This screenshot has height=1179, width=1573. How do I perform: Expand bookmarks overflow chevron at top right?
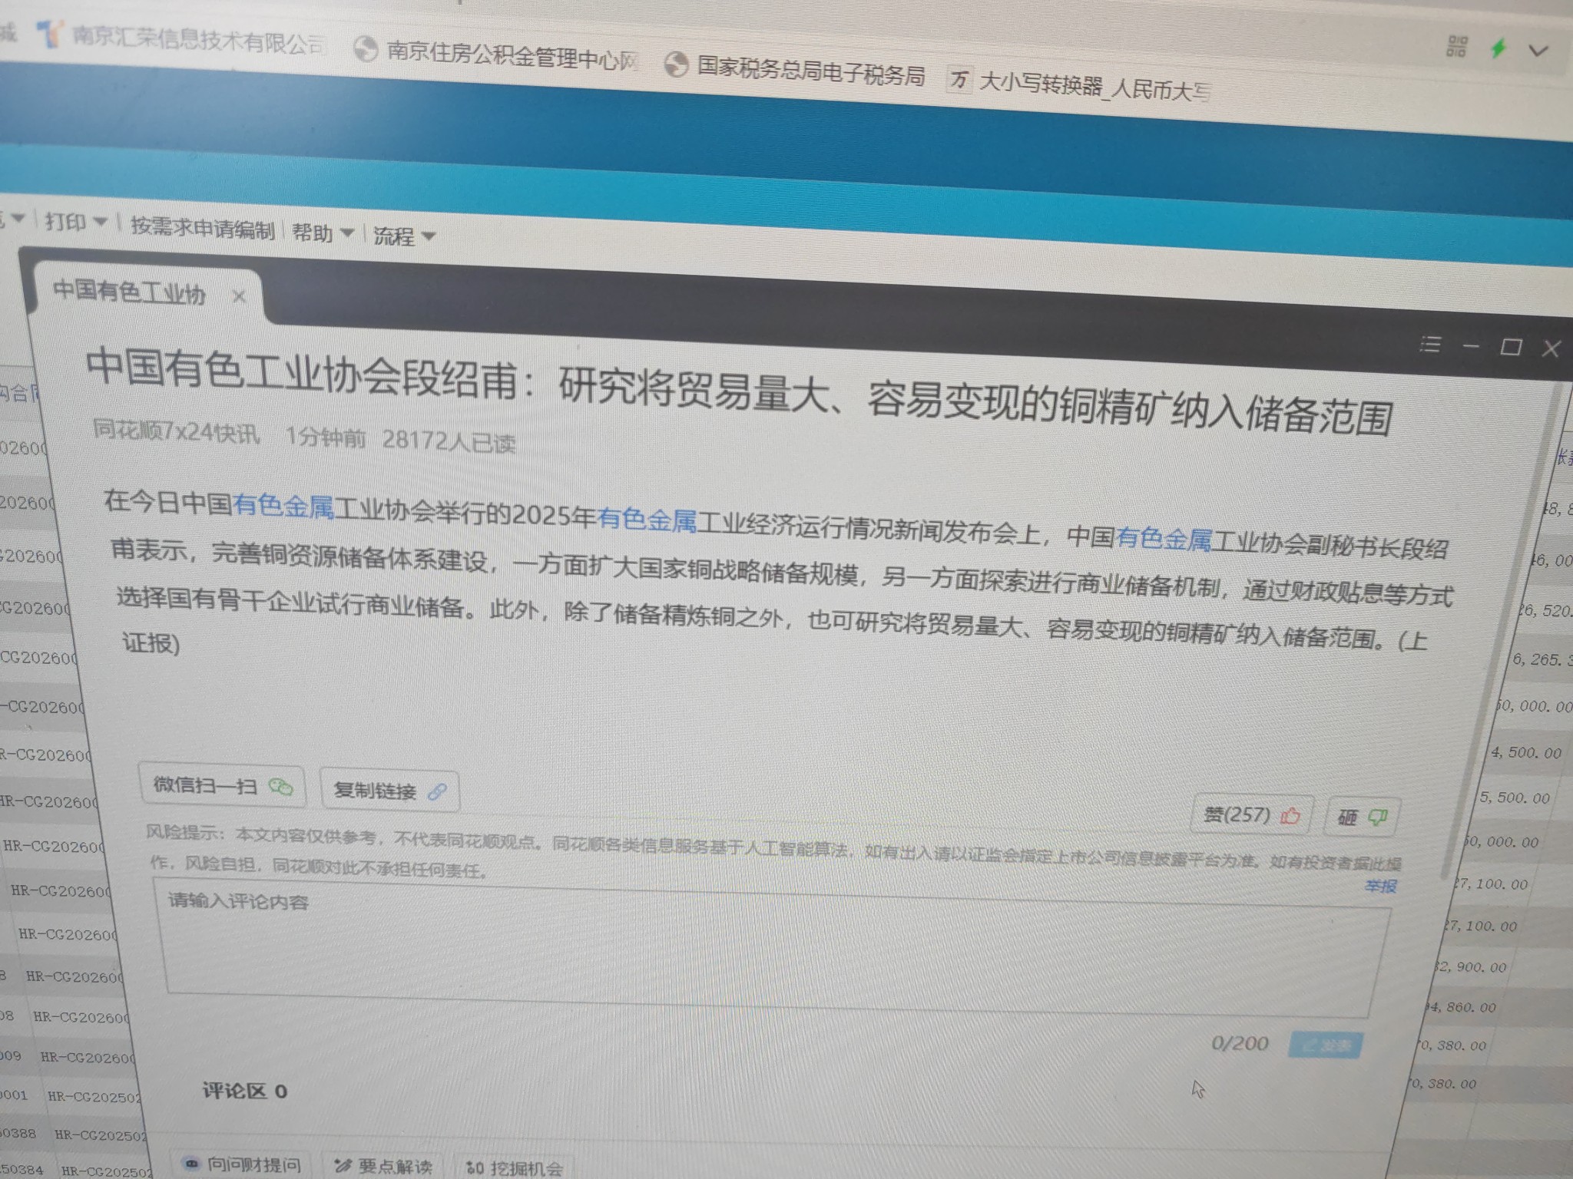pyautogui.click(x=1538, y=51)
